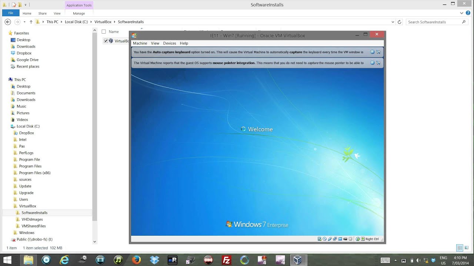This screenshot has width=474, height=266.
Task: Open the View menu in VirtualBox
Action: (x=155, y=43)
